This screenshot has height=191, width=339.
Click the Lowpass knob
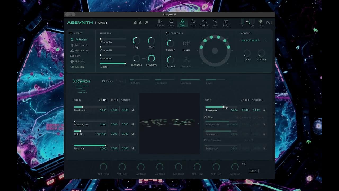151,58
